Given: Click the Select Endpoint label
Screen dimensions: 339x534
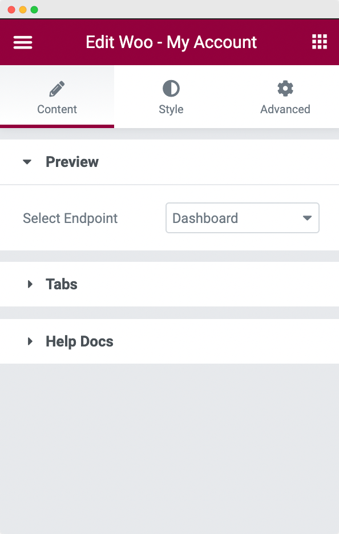Looking at the screenshot, I should point(70,218).
